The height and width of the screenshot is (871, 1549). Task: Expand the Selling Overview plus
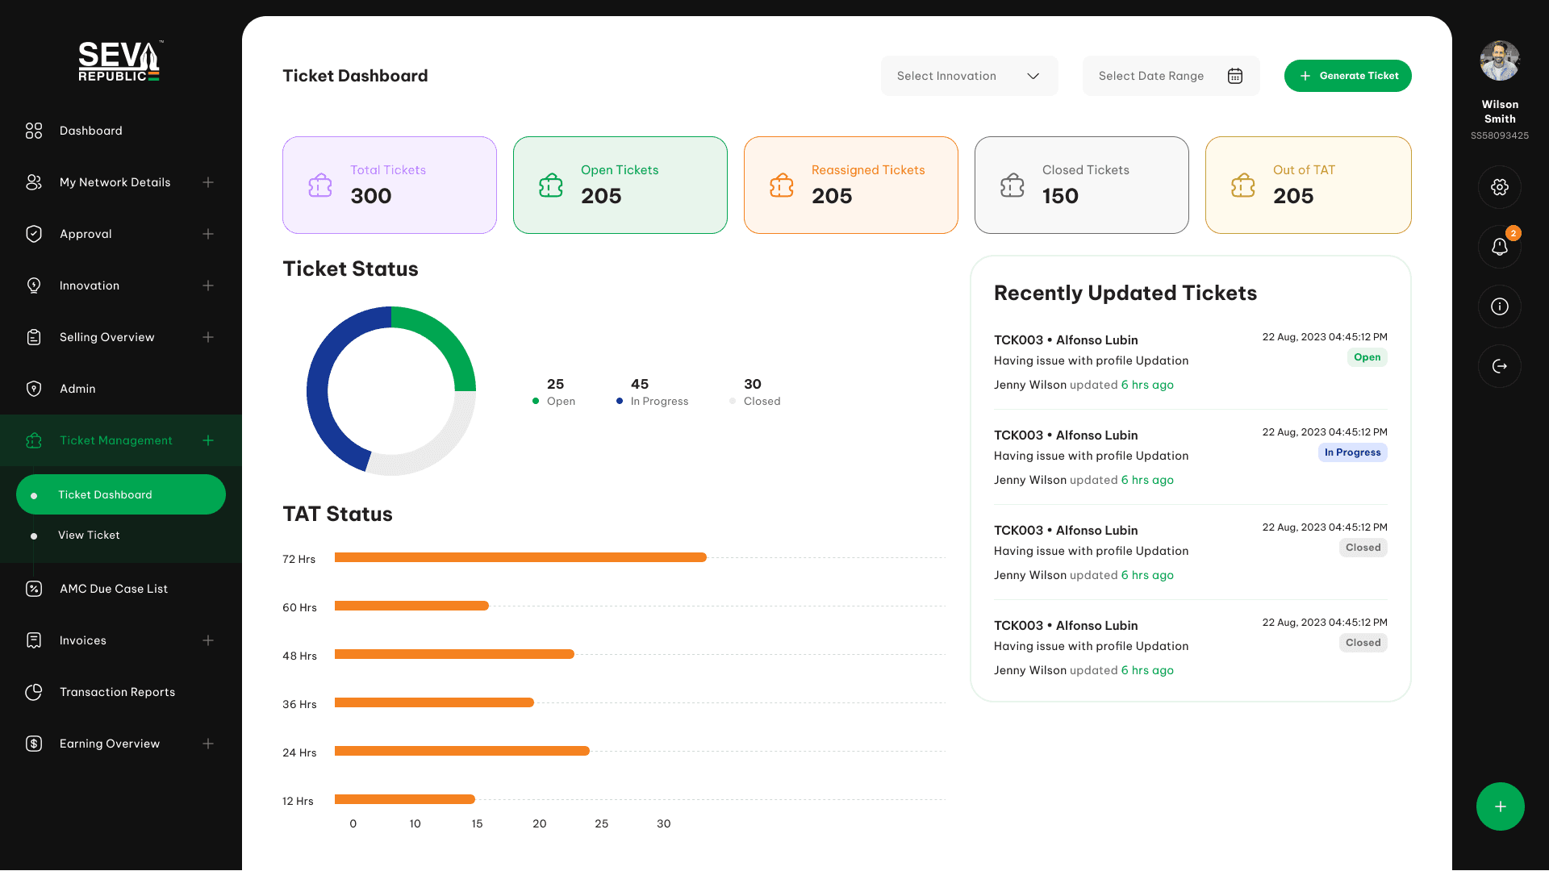[x=208, y=337]
